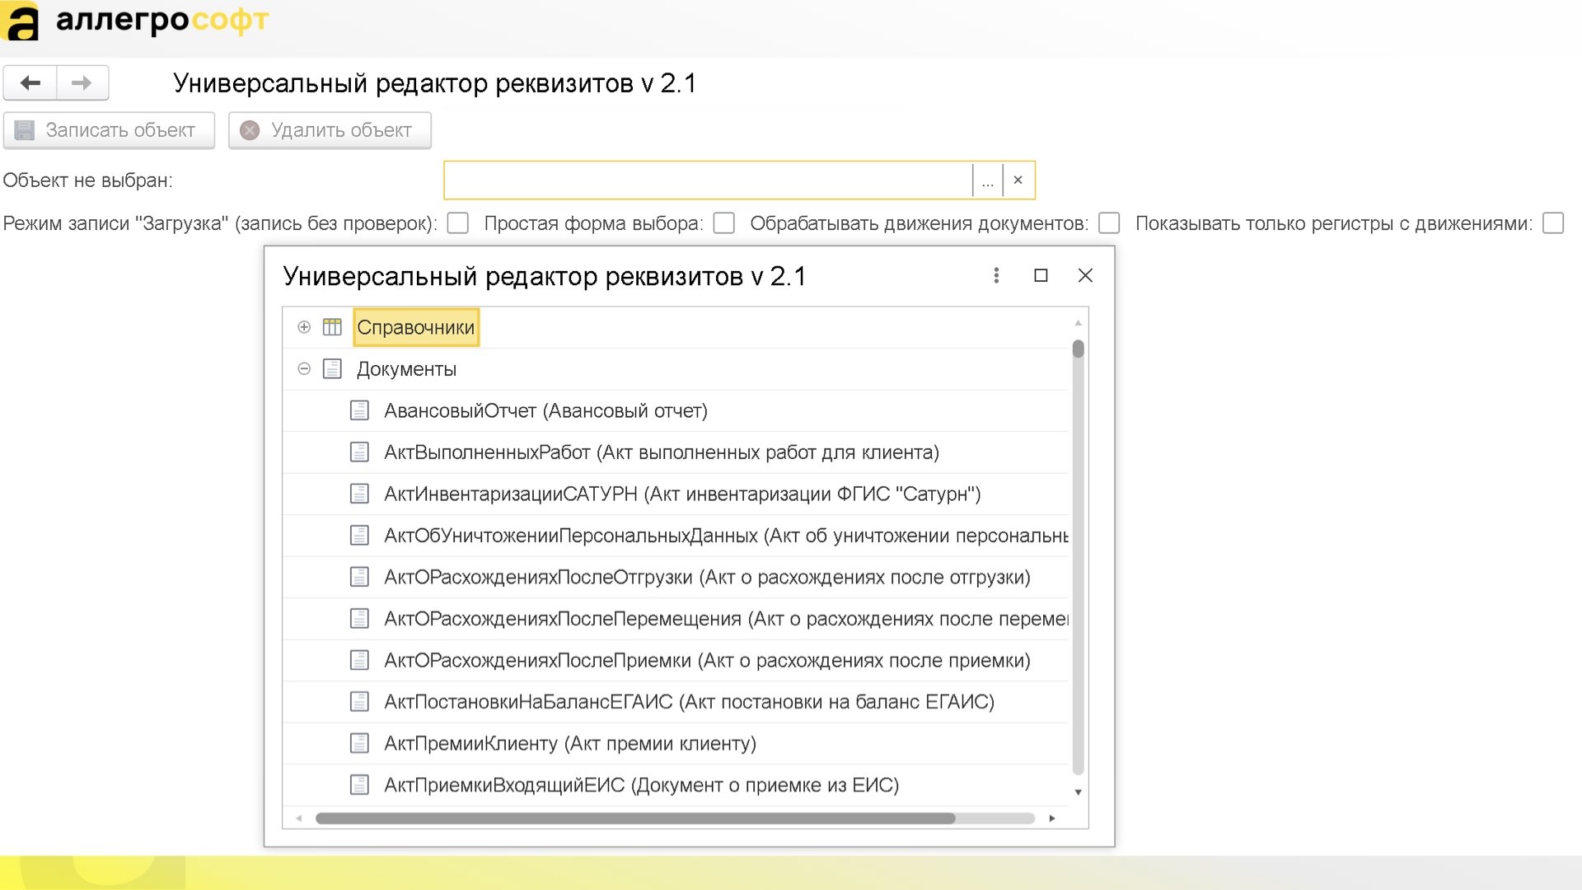
Task: Click the vertical scrollbar thumb in list
Action: tap(1078, 349)
